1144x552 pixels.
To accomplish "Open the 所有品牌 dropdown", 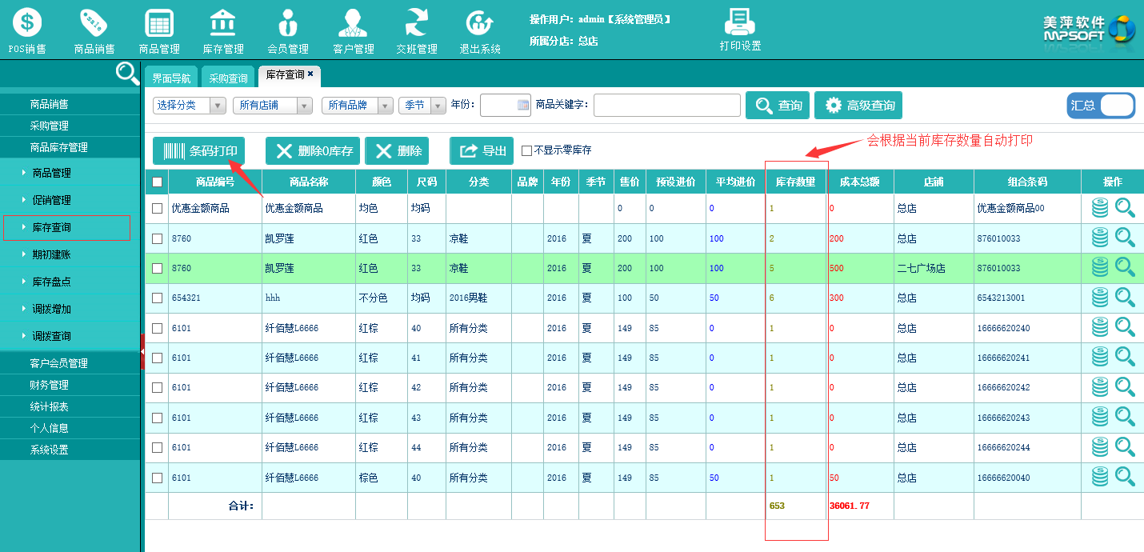I will (x=357, y=106).
